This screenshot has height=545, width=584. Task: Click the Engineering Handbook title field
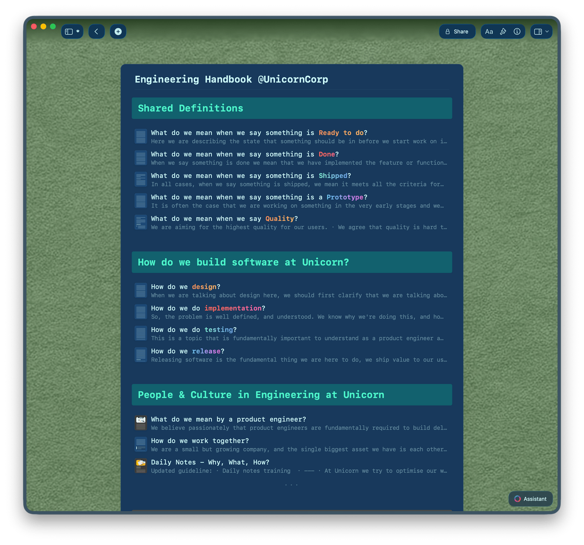231,79
